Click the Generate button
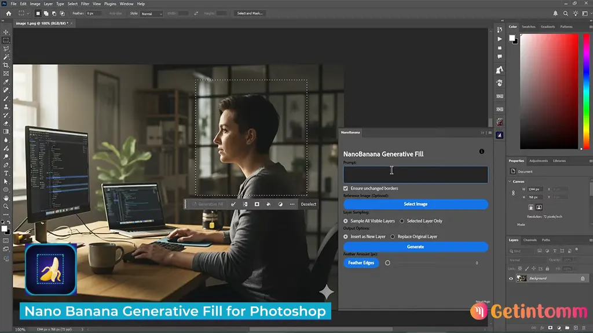 (x=416, y=247)
